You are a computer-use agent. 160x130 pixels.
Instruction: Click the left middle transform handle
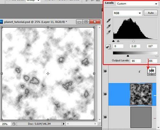coord(2,74)
